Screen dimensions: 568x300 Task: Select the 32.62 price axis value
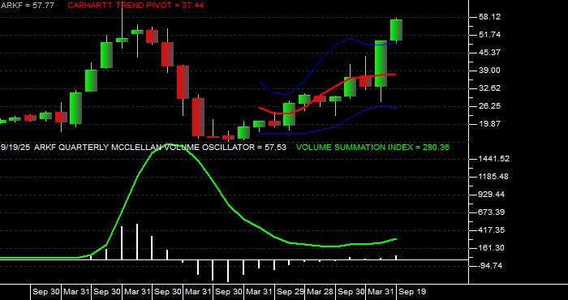489,88
